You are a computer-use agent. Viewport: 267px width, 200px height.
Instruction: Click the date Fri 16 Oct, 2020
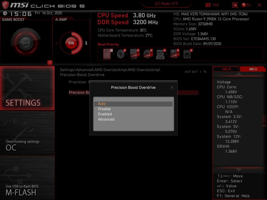point(48,13)
